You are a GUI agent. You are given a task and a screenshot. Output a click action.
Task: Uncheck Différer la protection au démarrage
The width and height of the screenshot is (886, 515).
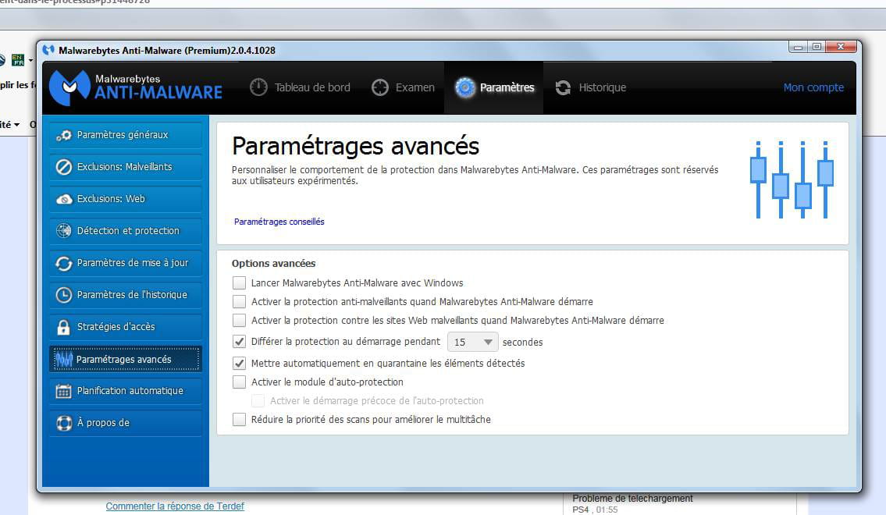(239, 342)
